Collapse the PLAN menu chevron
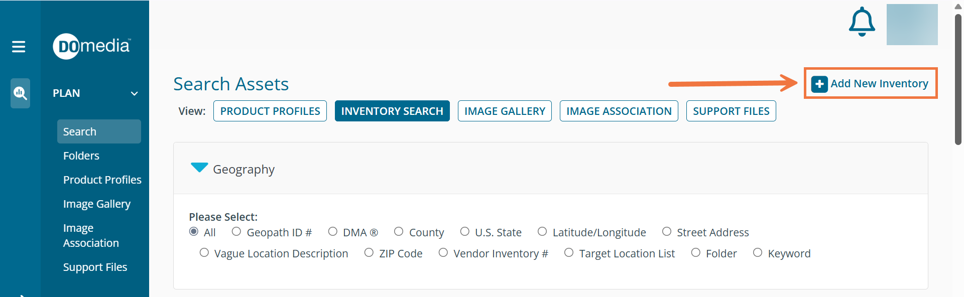The width and height of the screenshot is (964, 297). pos(134,93)
